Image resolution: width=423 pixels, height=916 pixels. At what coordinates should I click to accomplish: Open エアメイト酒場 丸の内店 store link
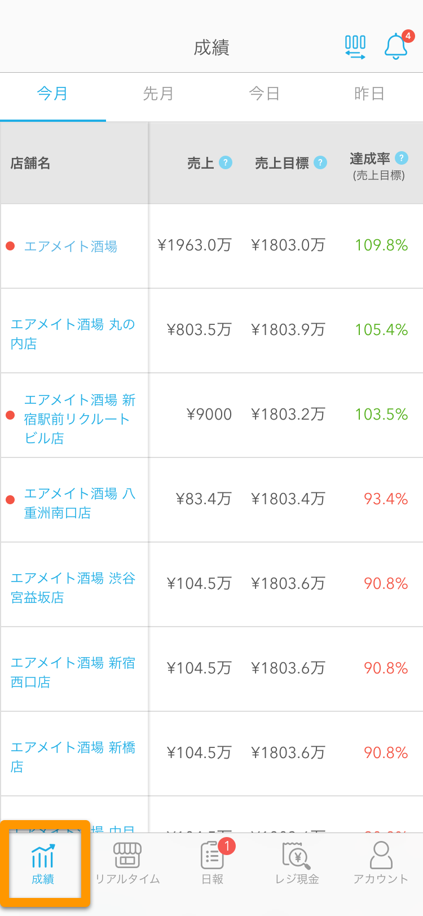[x=73, y=334]
